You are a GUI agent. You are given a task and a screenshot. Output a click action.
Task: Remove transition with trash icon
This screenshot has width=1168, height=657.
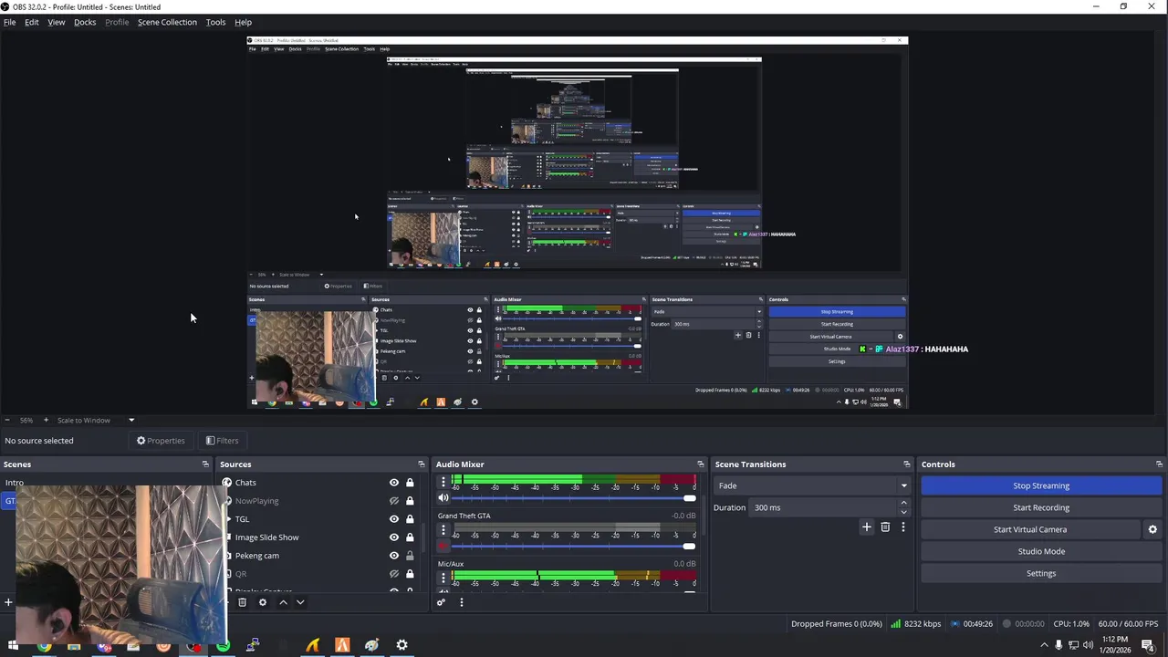point(885,527)
